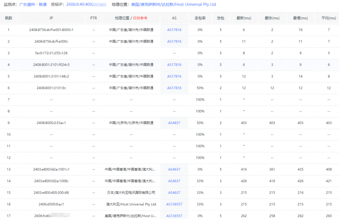The image size is (339, 219).
Task: Select the 最快(ms) column header
Action: coord(272,18)
